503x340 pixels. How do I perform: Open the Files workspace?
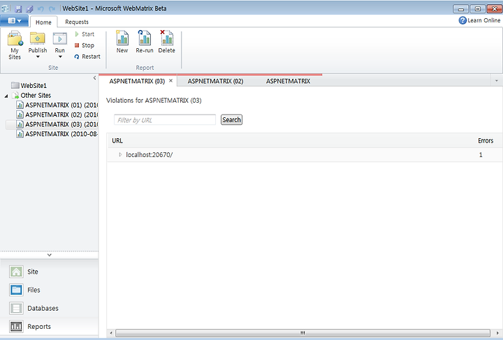[x=49, y=290]
